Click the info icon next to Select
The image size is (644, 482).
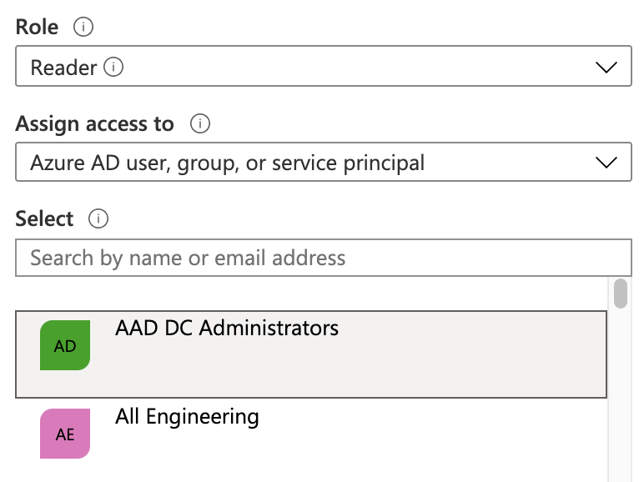98,219
